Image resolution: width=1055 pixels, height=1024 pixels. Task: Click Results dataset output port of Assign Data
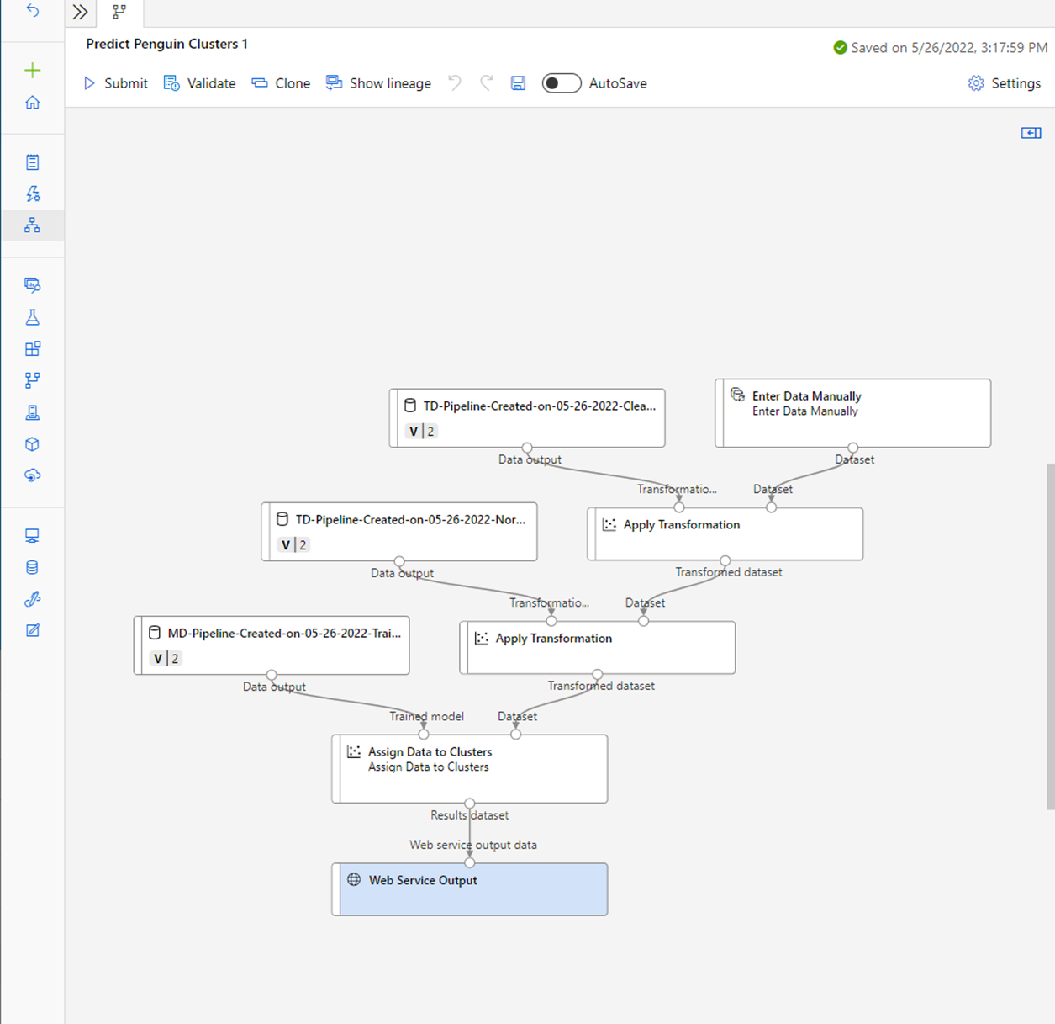(470, 804)
